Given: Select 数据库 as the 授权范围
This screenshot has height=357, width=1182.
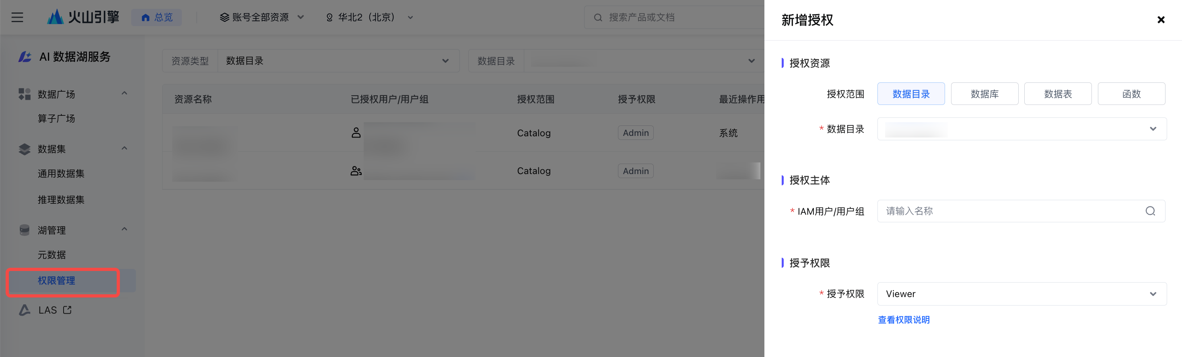Looking at the screenshot, I should (x=985, y=94).
